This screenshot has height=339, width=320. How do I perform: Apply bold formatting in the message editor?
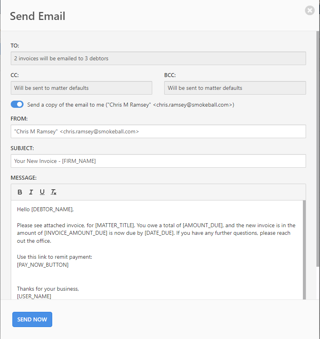pos(20,192)
